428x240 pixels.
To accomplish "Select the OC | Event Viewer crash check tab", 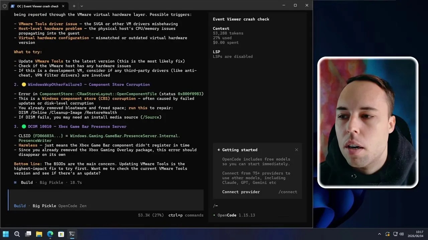I will coord(37,6).
